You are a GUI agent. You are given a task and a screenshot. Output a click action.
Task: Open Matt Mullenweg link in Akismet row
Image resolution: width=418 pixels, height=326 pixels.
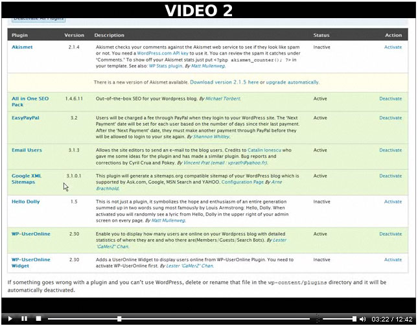click(208, 66)
